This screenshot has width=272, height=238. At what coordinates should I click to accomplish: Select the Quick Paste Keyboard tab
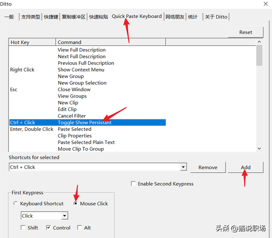pos(136,16)
